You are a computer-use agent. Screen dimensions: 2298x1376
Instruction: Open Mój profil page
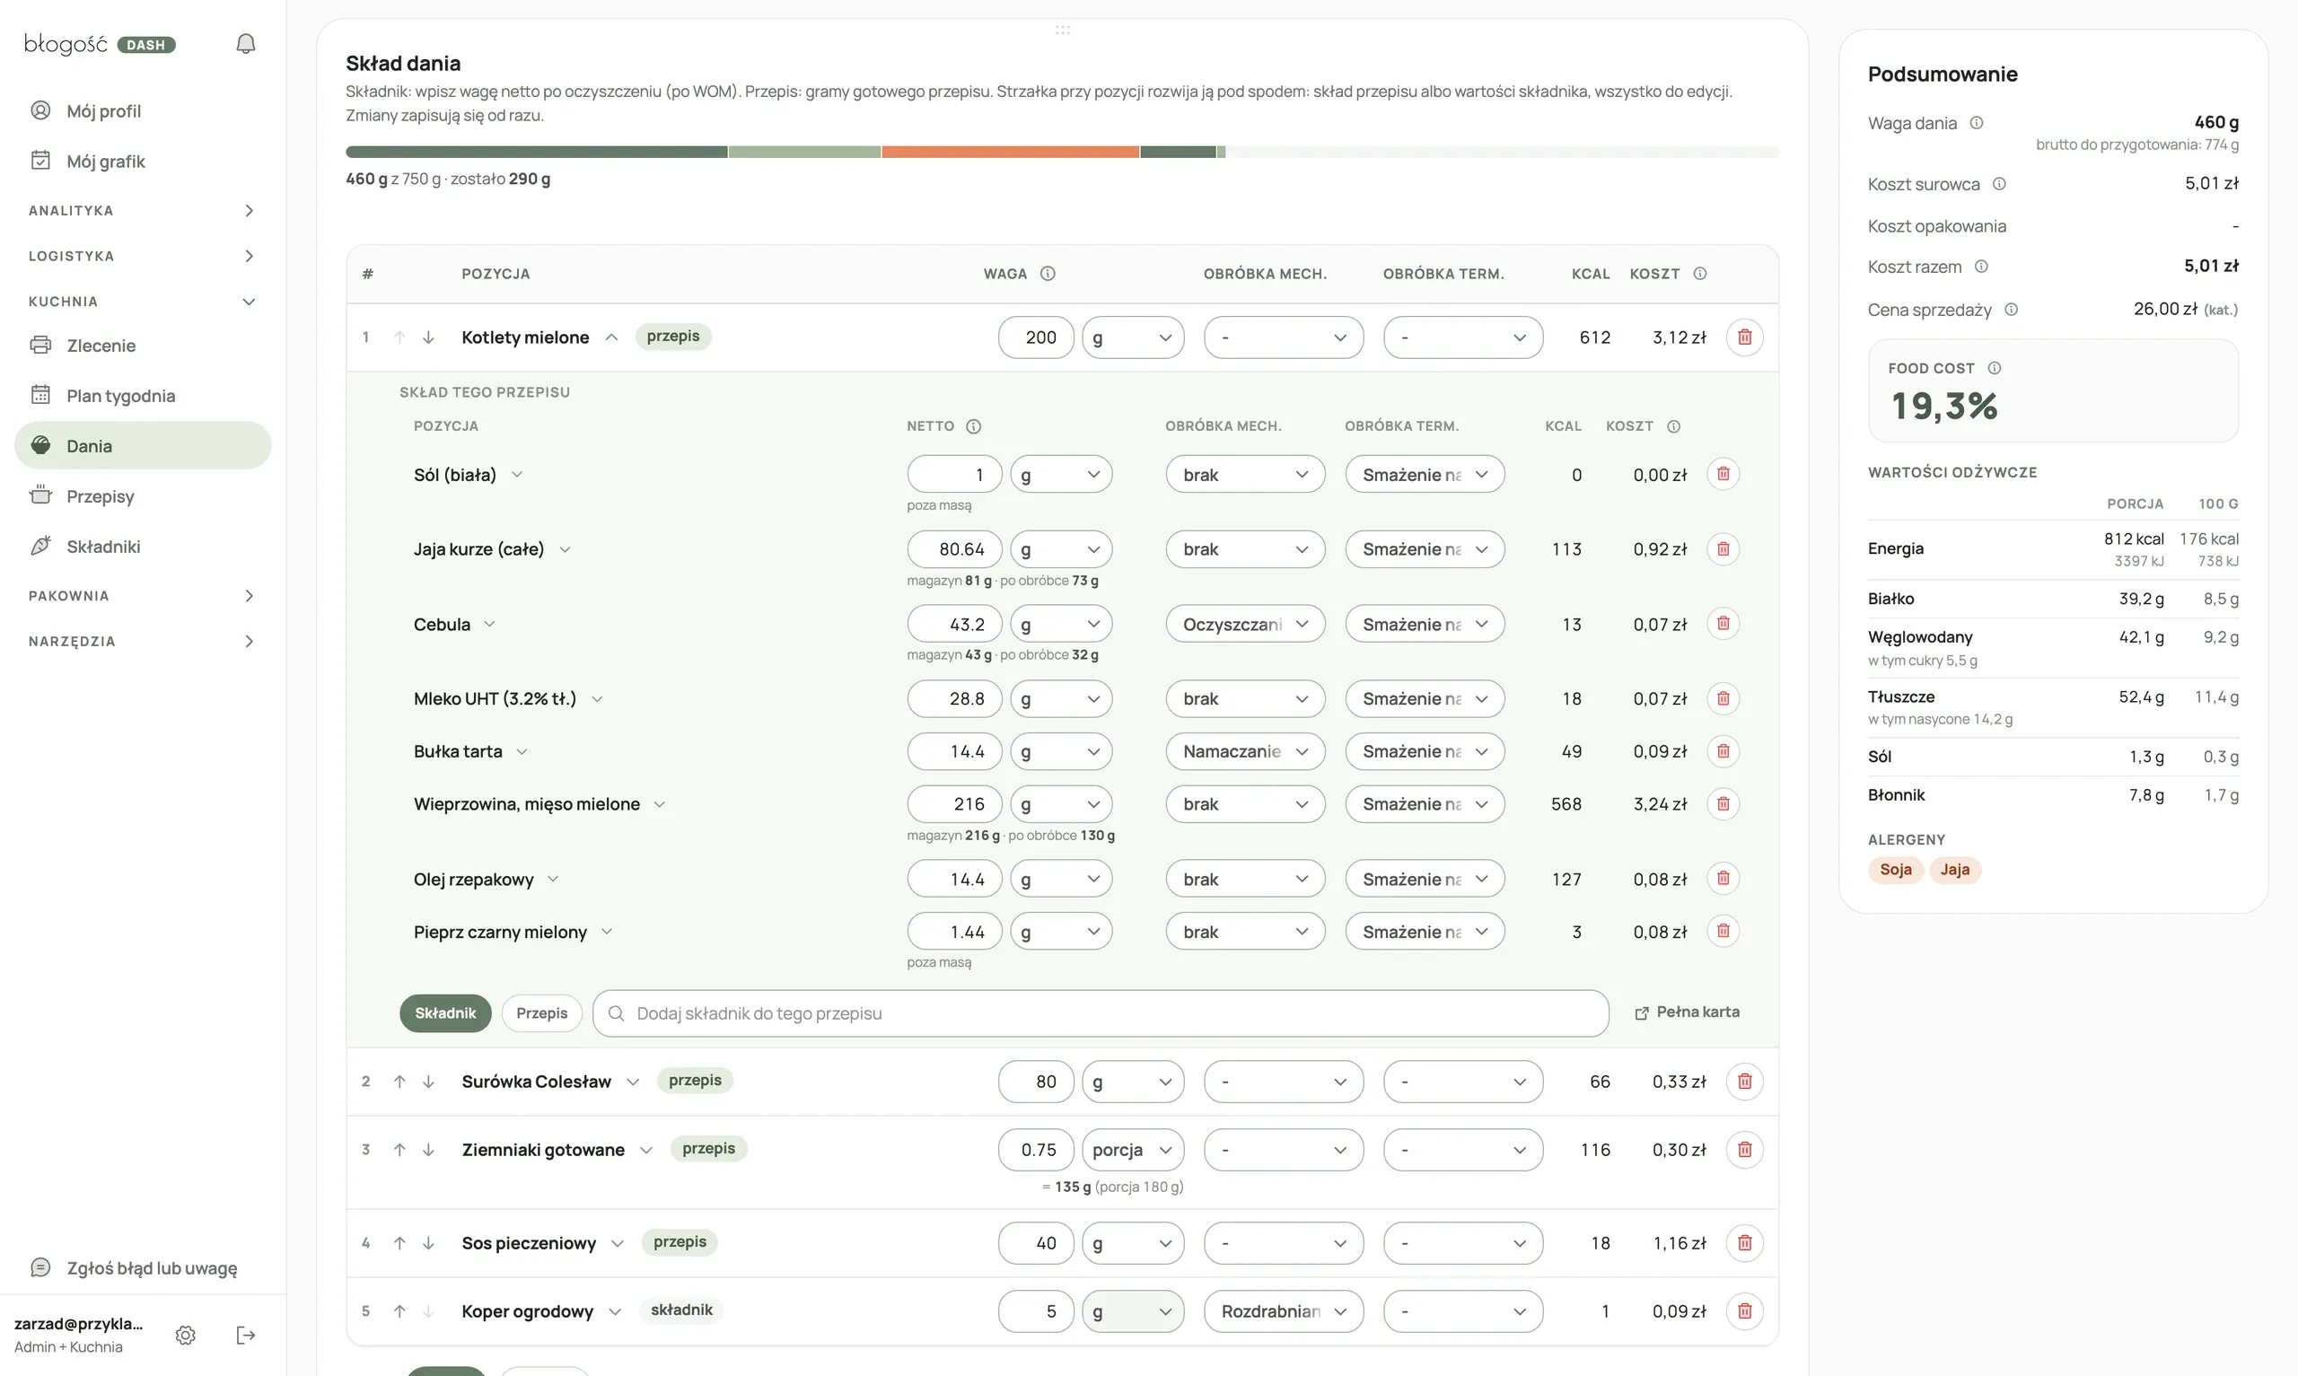[143, 111]
